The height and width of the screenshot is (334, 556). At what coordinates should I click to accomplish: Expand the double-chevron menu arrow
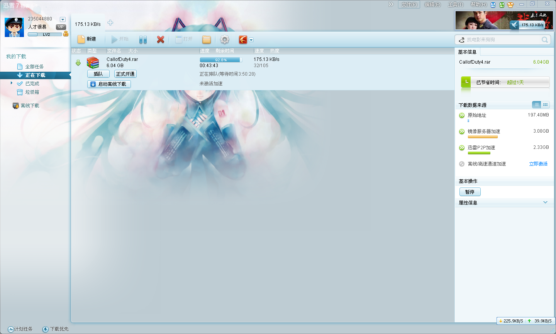pyautogui.click(x=391, y=4)
